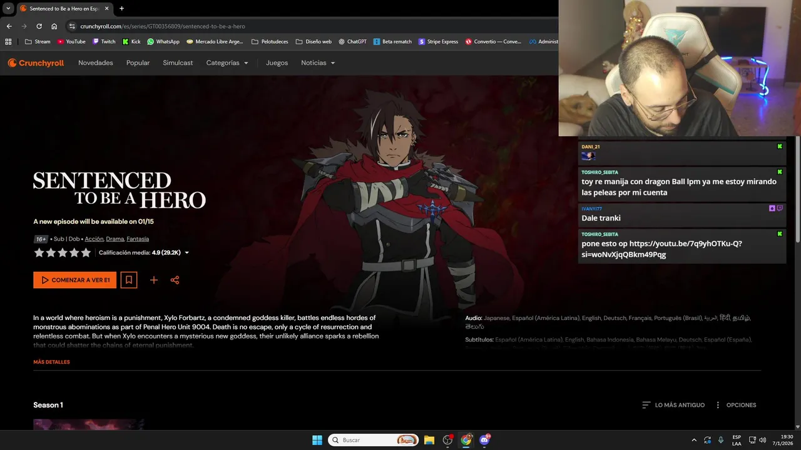The width and height of the screenshot is (801, 450).
Task: Expand description with MÁS DETALLES
Action: click(51, 362)
